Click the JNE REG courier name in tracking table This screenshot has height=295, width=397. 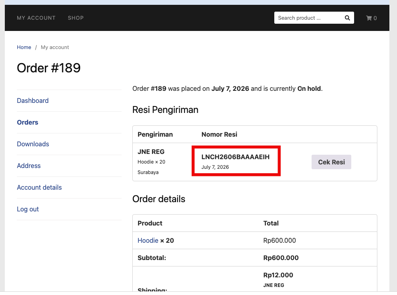point(151,152)
